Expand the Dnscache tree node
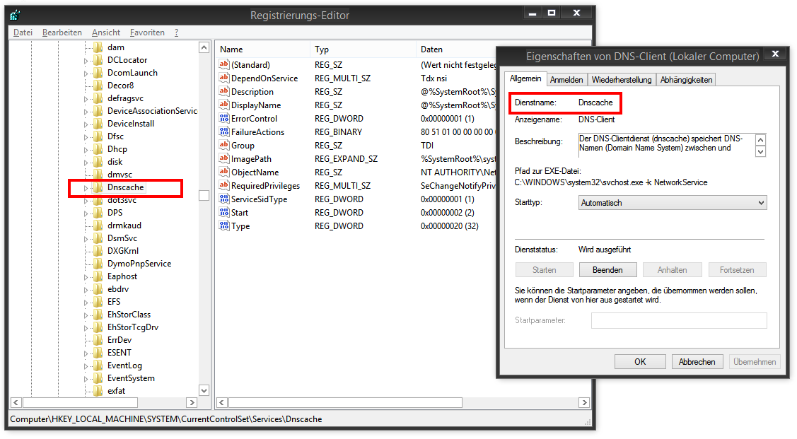797x439 pixels. point(86,188)
